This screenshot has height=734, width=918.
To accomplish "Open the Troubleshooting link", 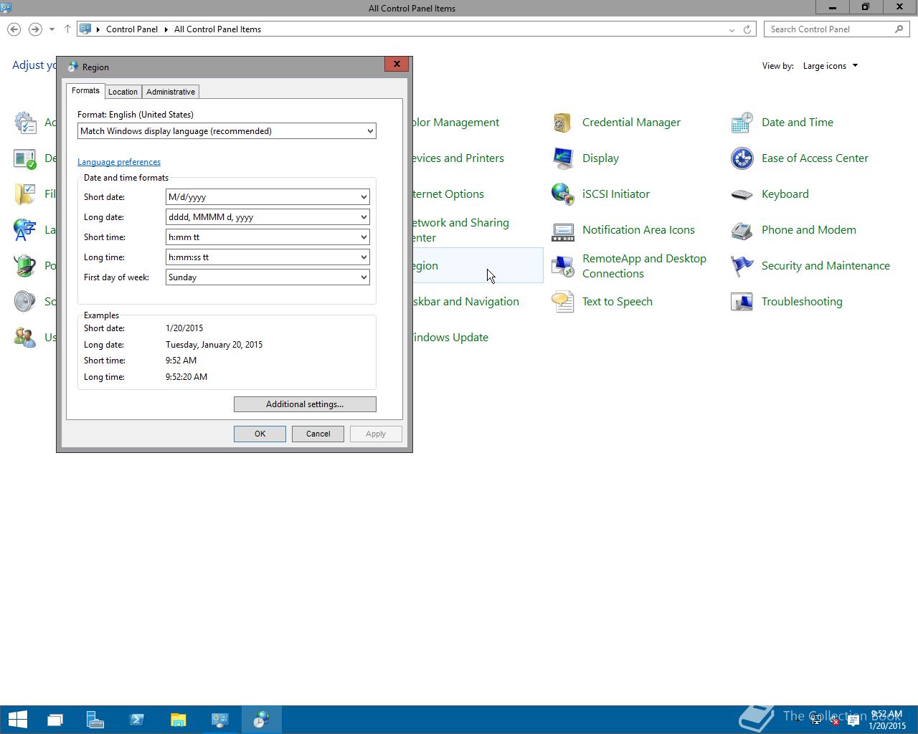I will (x=802, y=302).
